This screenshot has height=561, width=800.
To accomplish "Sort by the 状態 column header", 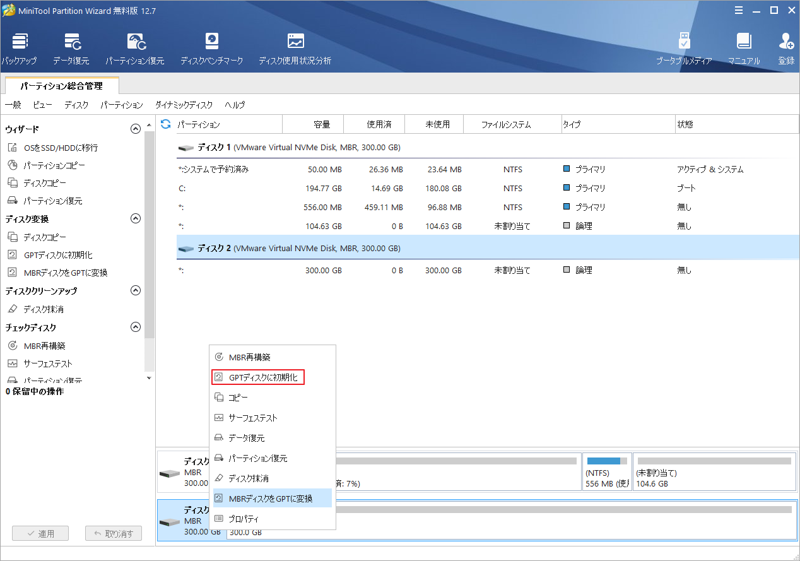I will (x=736, y=124).
